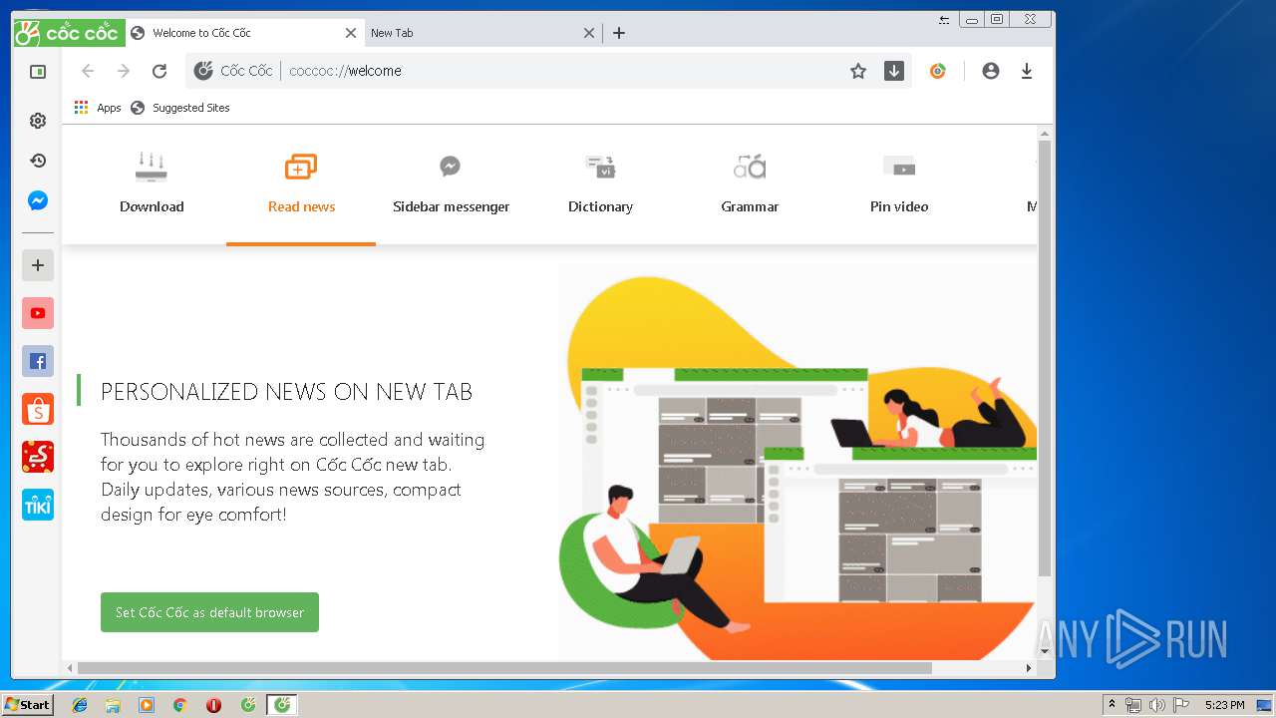Click the vertical scrollbar down arrow
Image resolution: width=1276 pixels, height=718 pixels.
coord(1045,651)
